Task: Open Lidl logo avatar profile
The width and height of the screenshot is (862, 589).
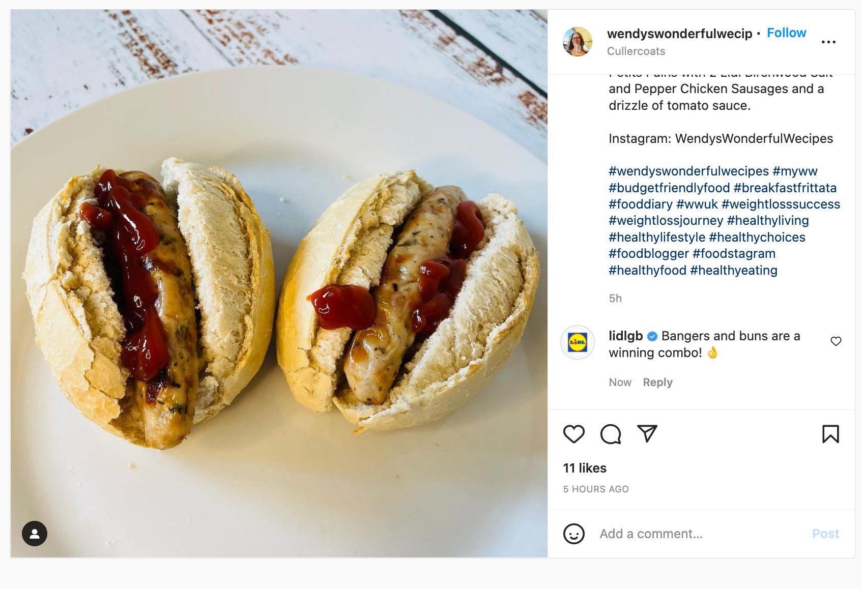Action: click(x=577, y=342)
